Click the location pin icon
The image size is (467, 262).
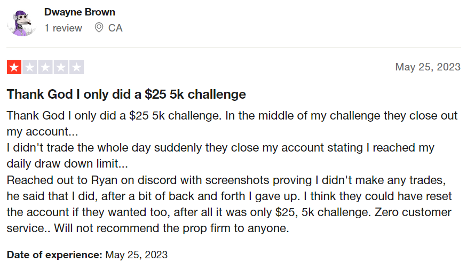coord(99,28)
